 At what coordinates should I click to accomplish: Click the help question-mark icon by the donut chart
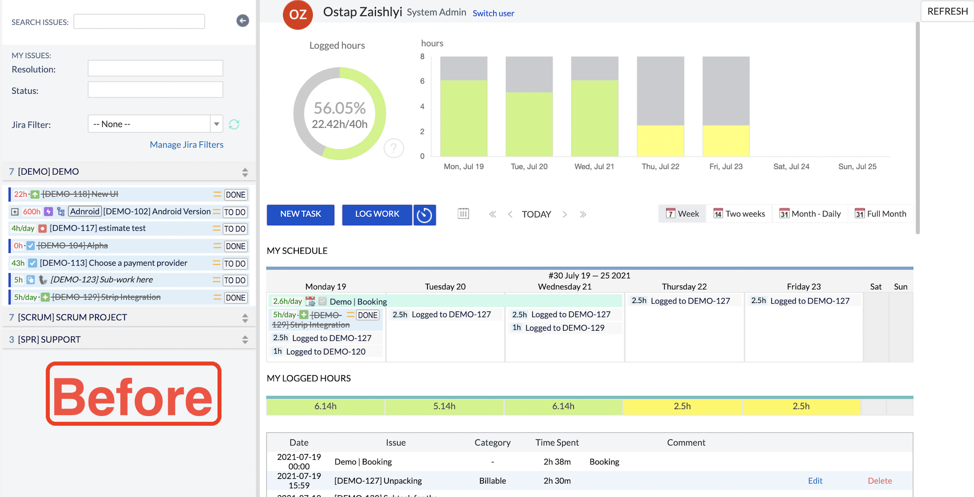point(393,148)
